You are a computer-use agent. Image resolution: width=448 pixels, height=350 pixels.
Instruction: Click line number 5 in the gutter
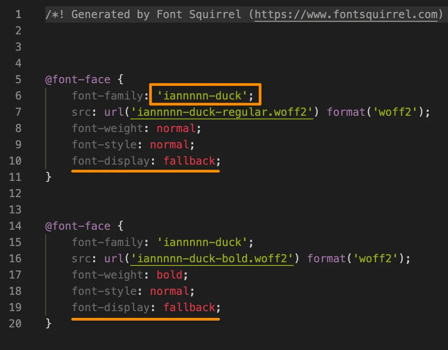[18, 79]
